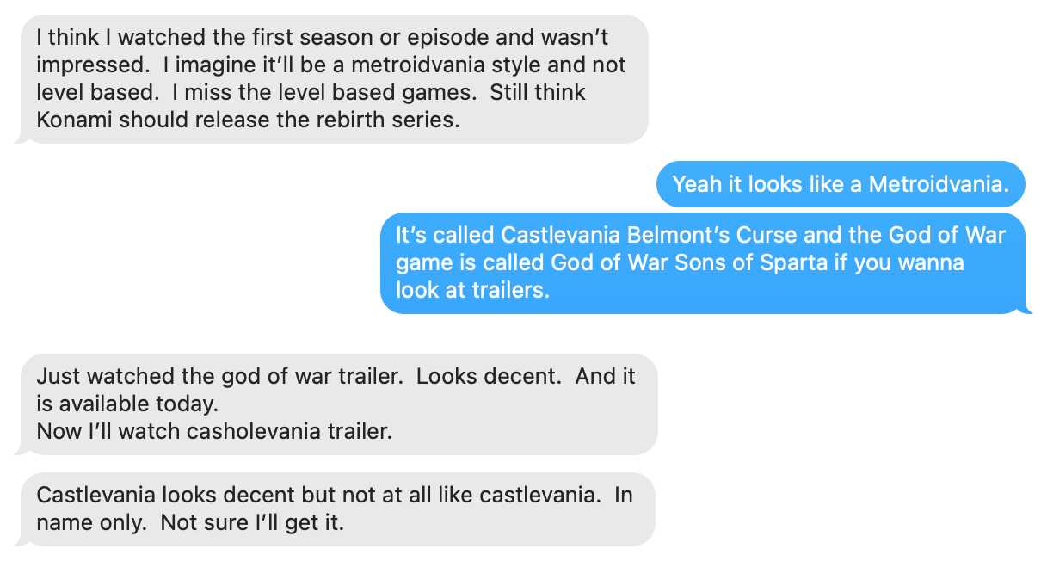Click the blue message naming Castlevania Belmont's Curse
The height and width of the screenshot is (561, 1041).
(x=704, y=262)
